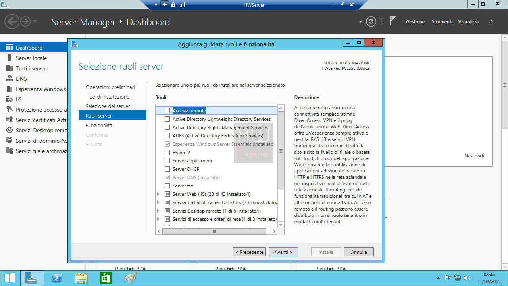
Task: Click roles list scroll right arrow
Action: (274, 231)
